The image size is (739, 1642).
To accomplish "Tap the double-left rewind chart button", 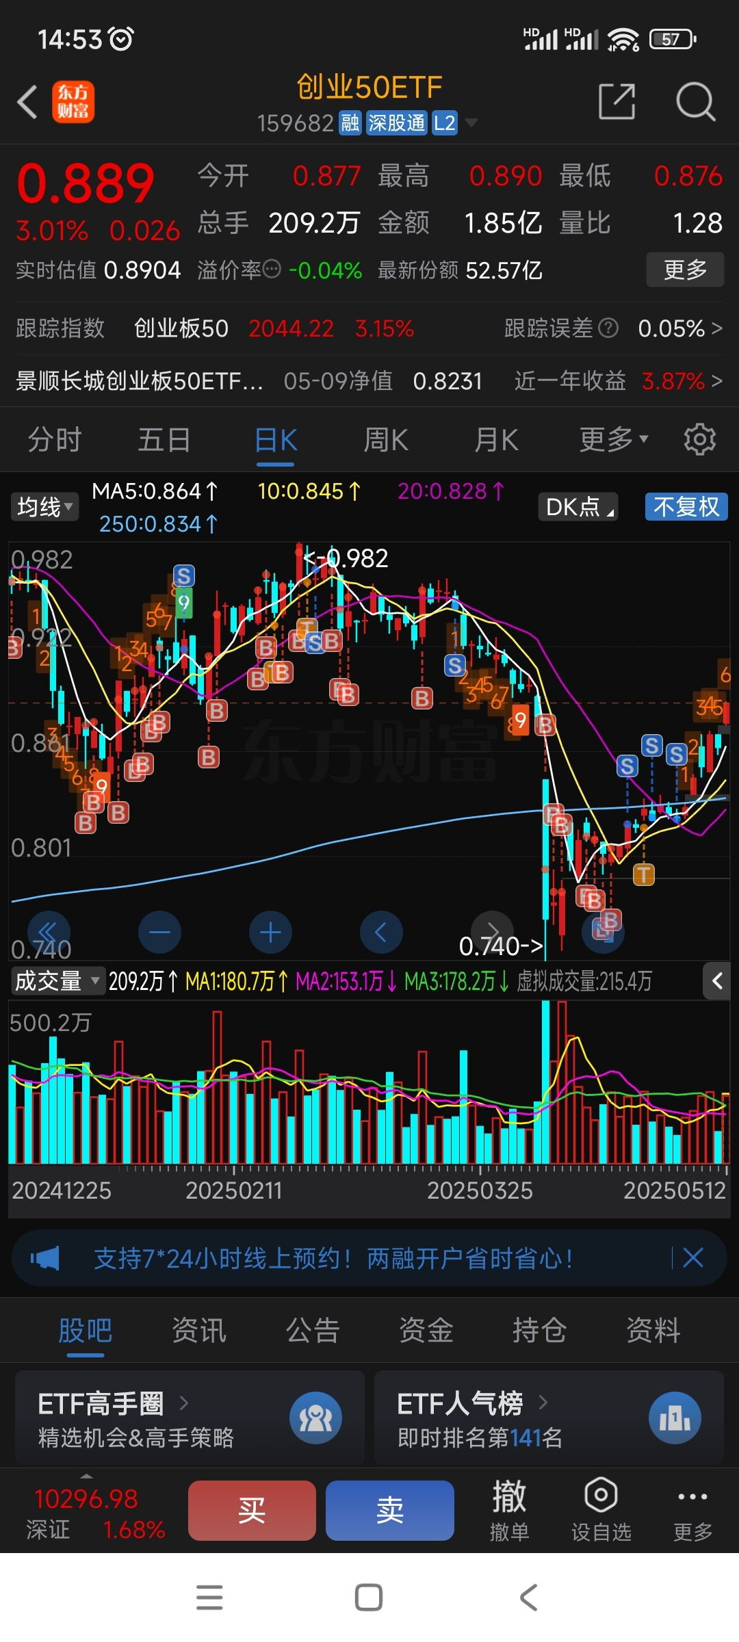I will (x=48, y=932).
